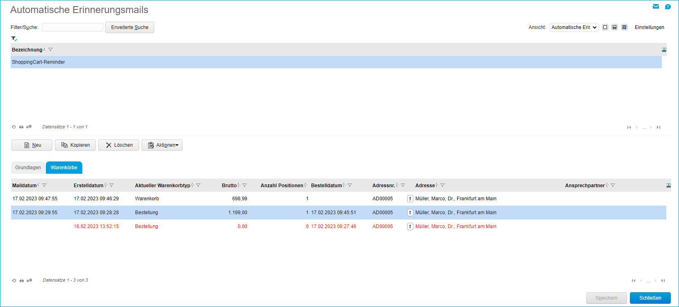This screenshot has width=679, height=307.
Task: Click the active filter funnel icon above Bezeichnung
Action: (x=14, y=38)
